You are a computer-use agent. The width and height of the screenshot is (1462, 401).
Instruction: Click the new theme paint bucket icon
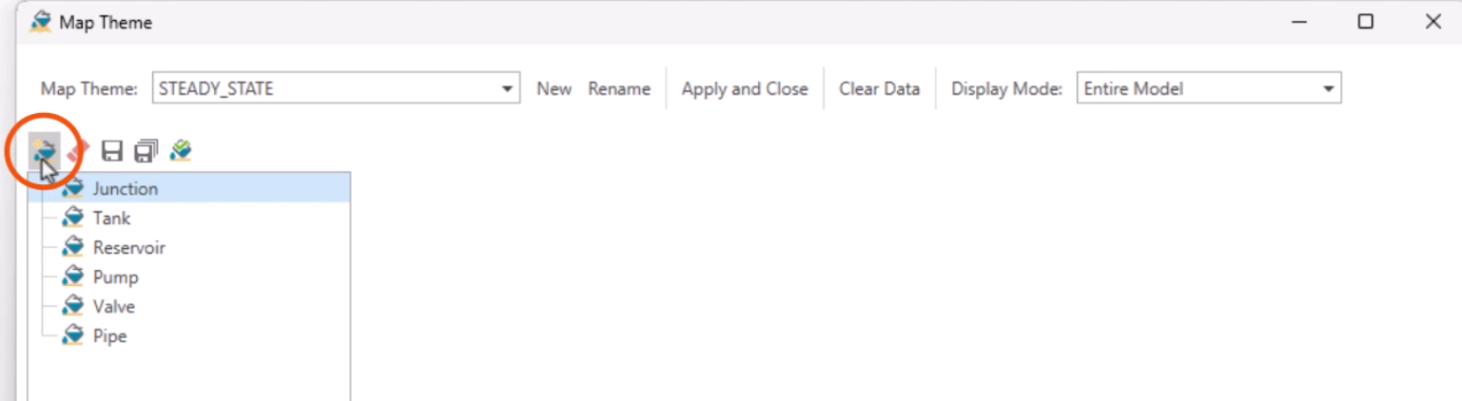coord(44,149)
